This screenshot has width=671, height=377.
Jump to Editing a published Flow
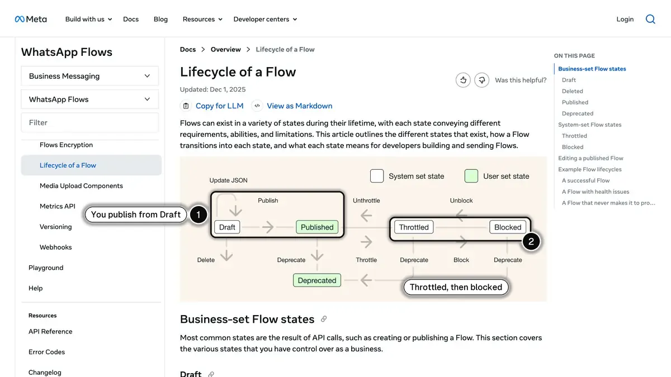(590, 158)
